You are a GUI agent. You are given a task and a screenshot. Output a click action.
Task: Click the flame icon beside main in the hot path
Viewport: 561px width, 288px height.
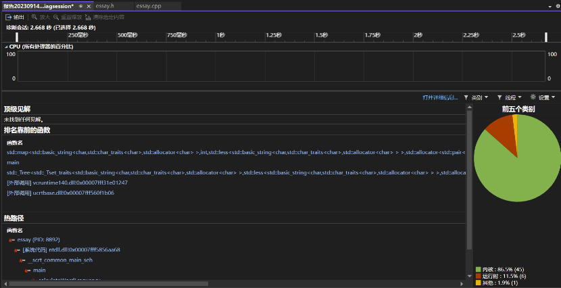coord(28,270)
